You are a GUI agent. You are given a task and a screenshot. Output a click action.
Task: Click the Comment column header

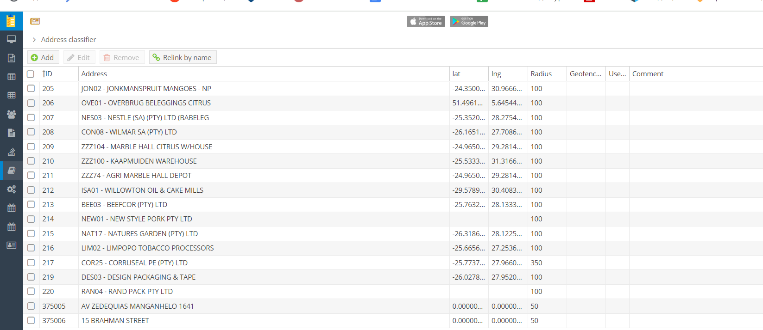[x=648, y=74]
